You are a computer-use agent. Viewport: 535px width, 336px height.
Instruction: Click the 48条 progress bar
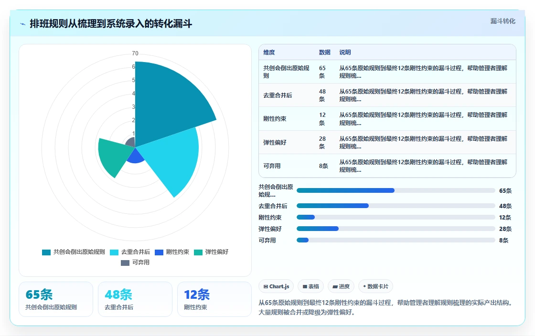coord(396,206)
